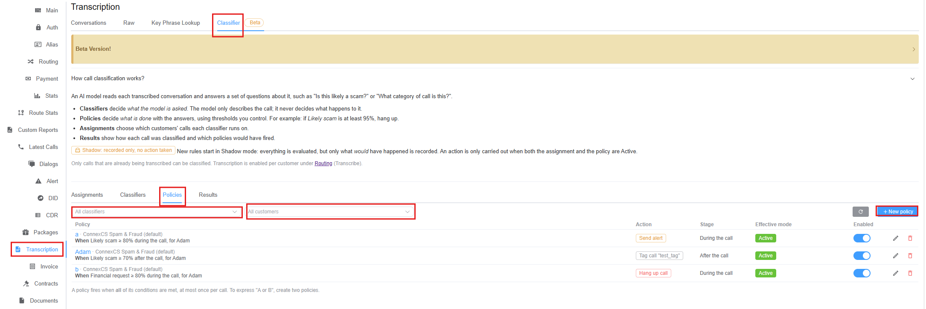
Task: Open Contracts from the sidebar
Action: 41,283
